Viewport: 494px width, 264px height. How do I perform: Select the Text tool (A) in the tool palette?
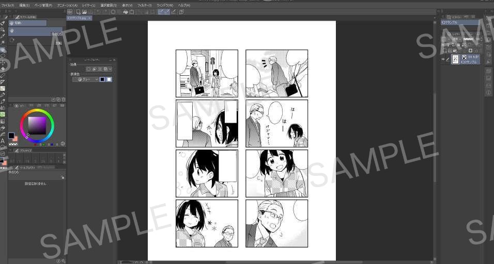coord(3,141)
